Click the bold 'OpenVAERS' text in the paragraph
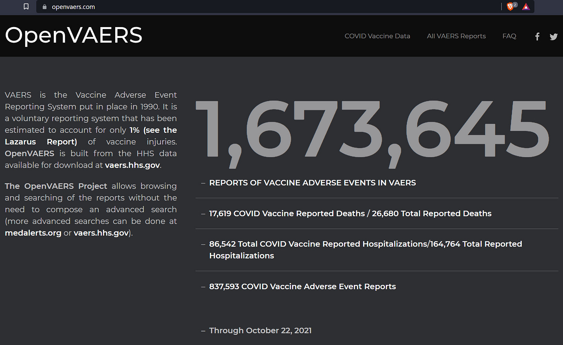Viewport: 563px width, 345px height. pyautogui.click(x=29, y=153)
